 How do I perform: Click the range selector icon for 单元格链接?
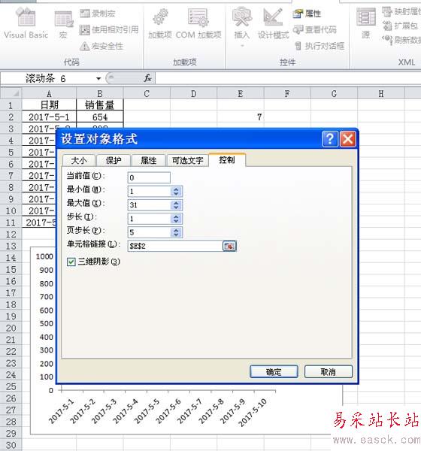click(x=229, y=246)
